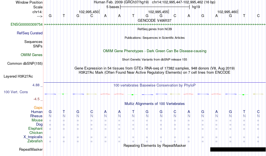Click the Mouse species label

(x=37, y=120)
